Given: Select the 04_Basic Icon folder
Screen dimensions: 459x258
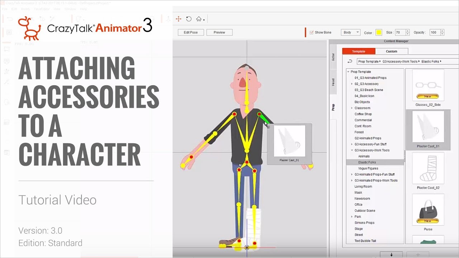Looking at the screenshot, I should pyautogui.click(x=364, y=96).
